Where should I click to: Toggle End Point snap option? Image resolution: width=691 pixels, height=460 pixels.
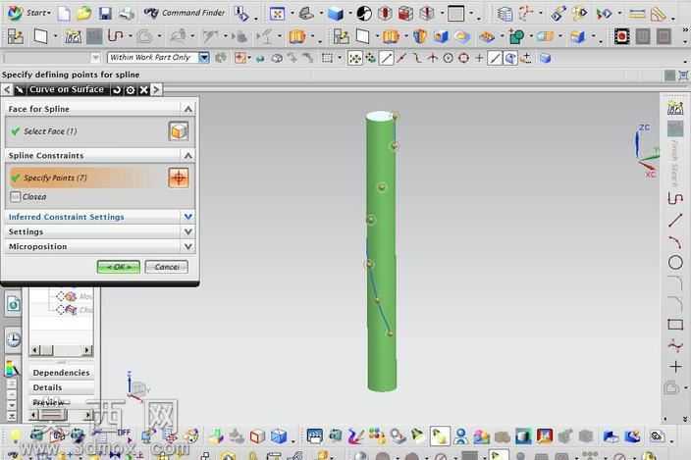(x=387, y=58)
